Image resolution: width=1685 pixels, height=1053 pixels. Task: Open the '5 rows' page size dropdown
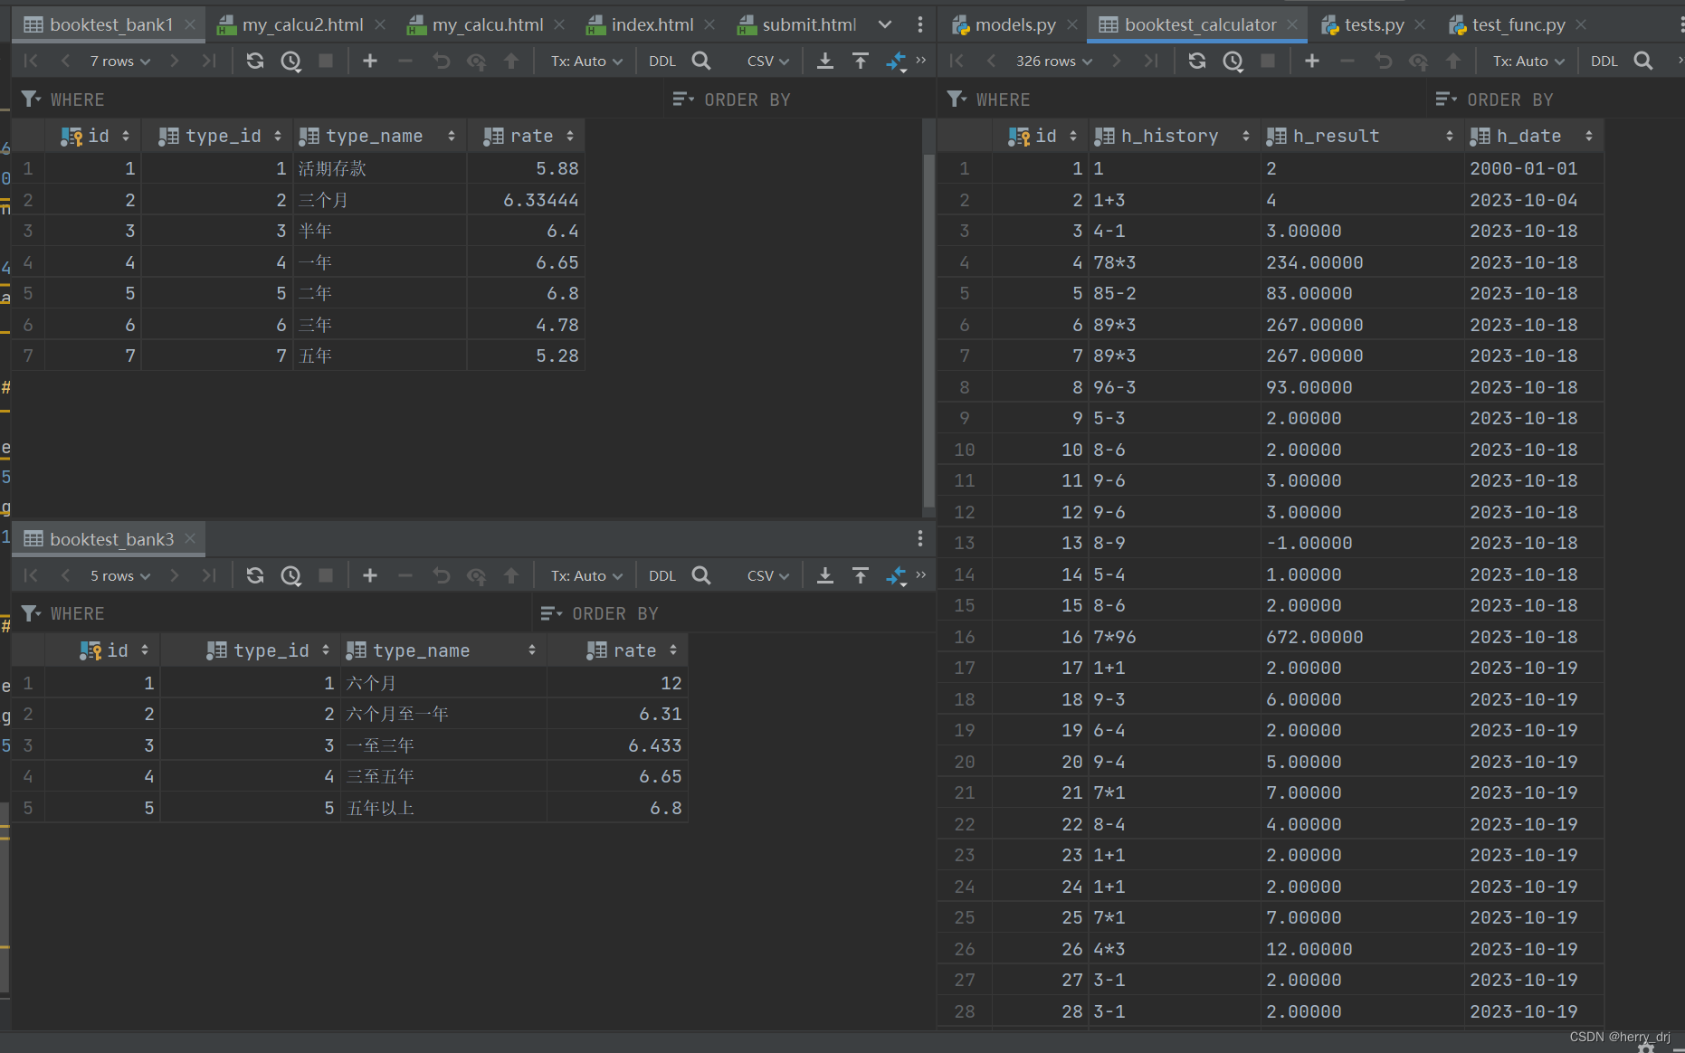pos(119,575)
